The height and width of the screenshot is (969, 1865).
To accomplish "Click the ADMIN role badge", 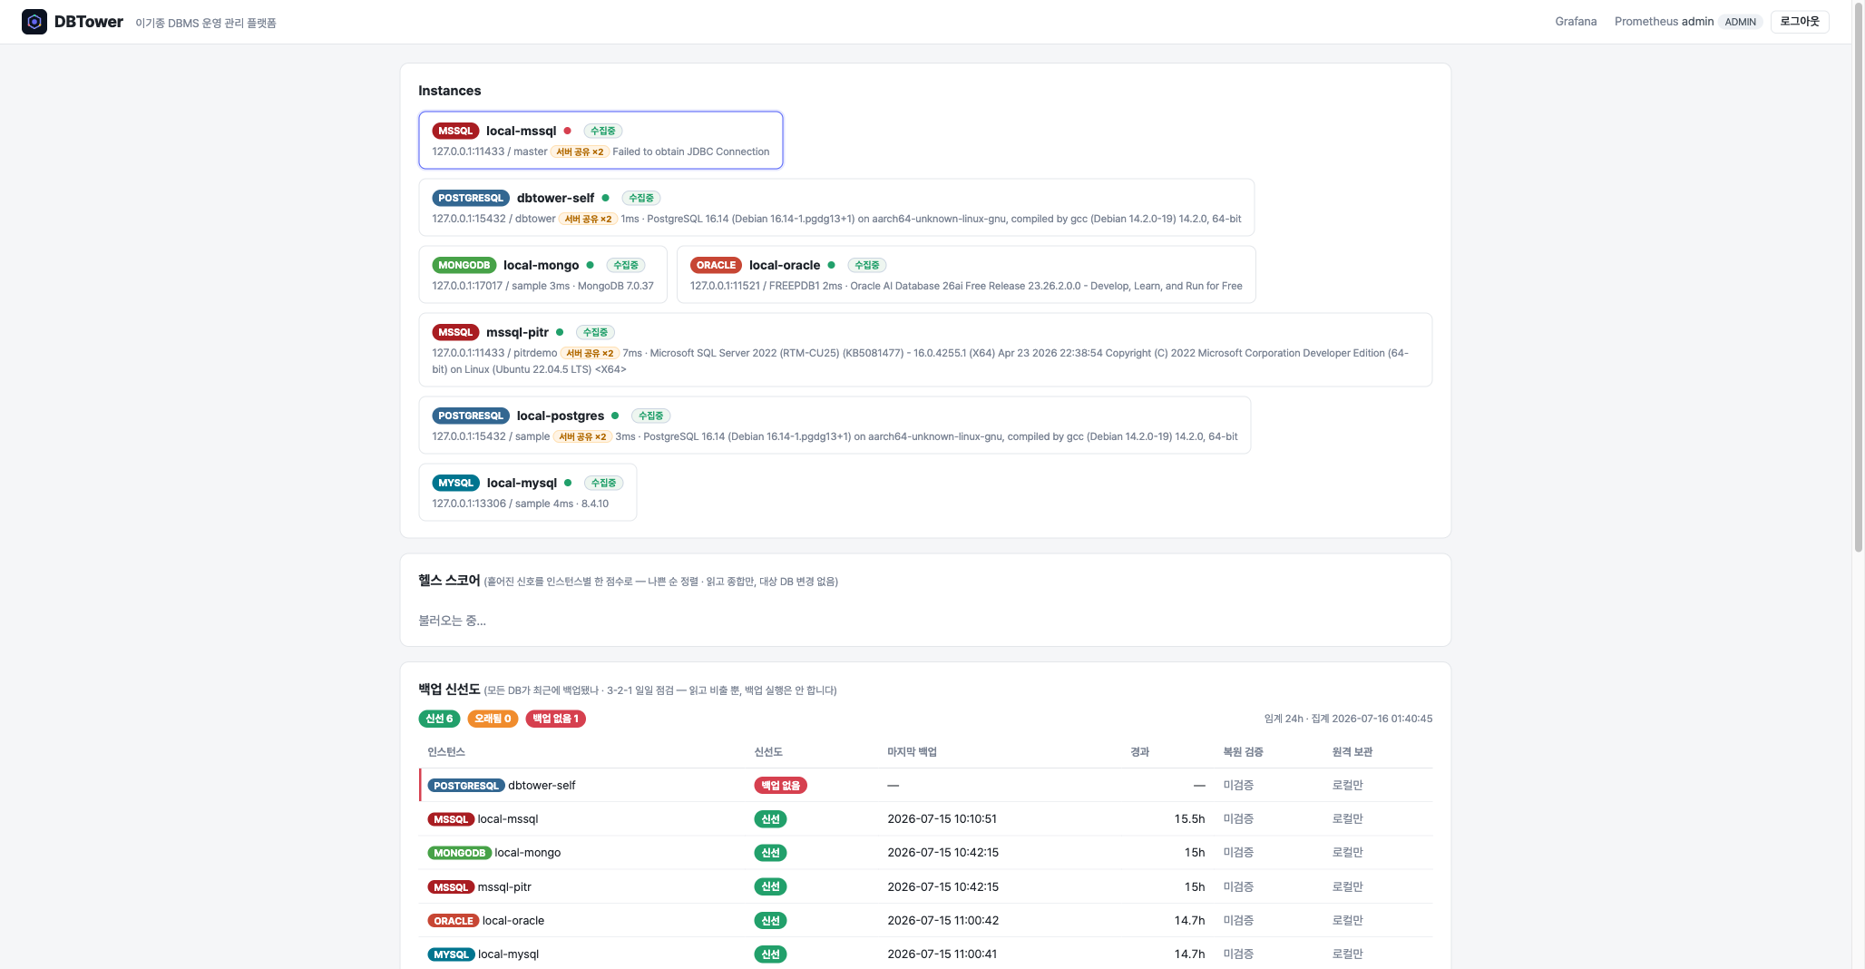I will pos(1740,22).
